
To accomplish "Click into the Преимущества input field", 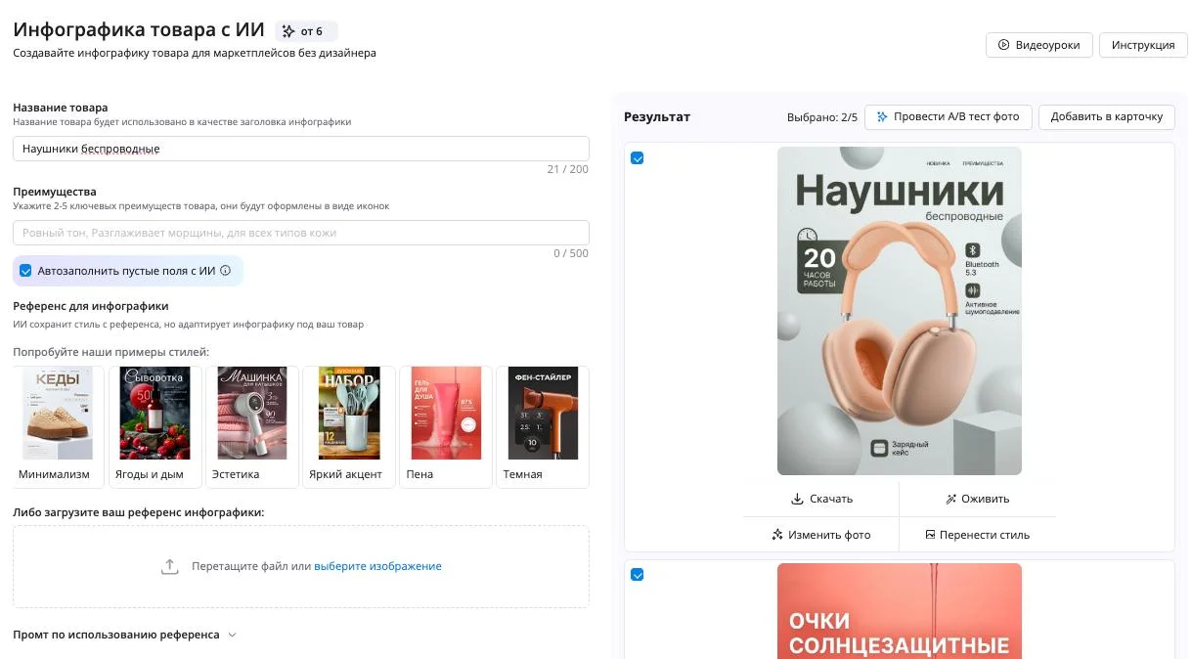I will pyautogui.click(x=301, y=233).
